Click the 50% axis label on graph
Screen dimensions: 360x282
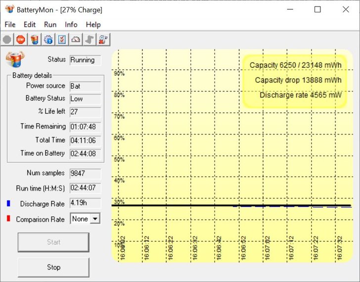click(x=119, y=159)
